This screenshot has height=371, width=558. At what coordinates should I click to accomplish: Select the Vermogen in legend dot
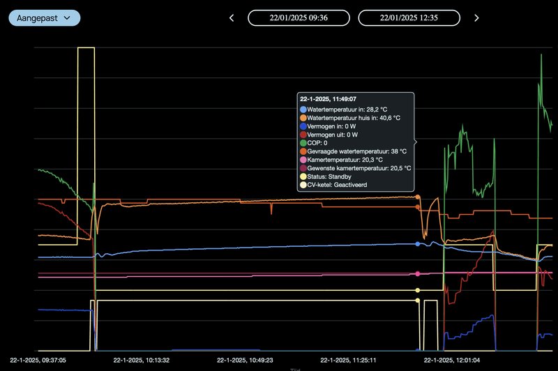coord(303,126)
